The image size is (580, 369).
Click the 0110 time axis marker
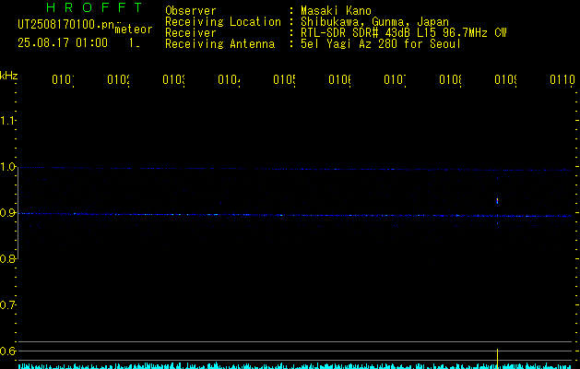point(562,79)
